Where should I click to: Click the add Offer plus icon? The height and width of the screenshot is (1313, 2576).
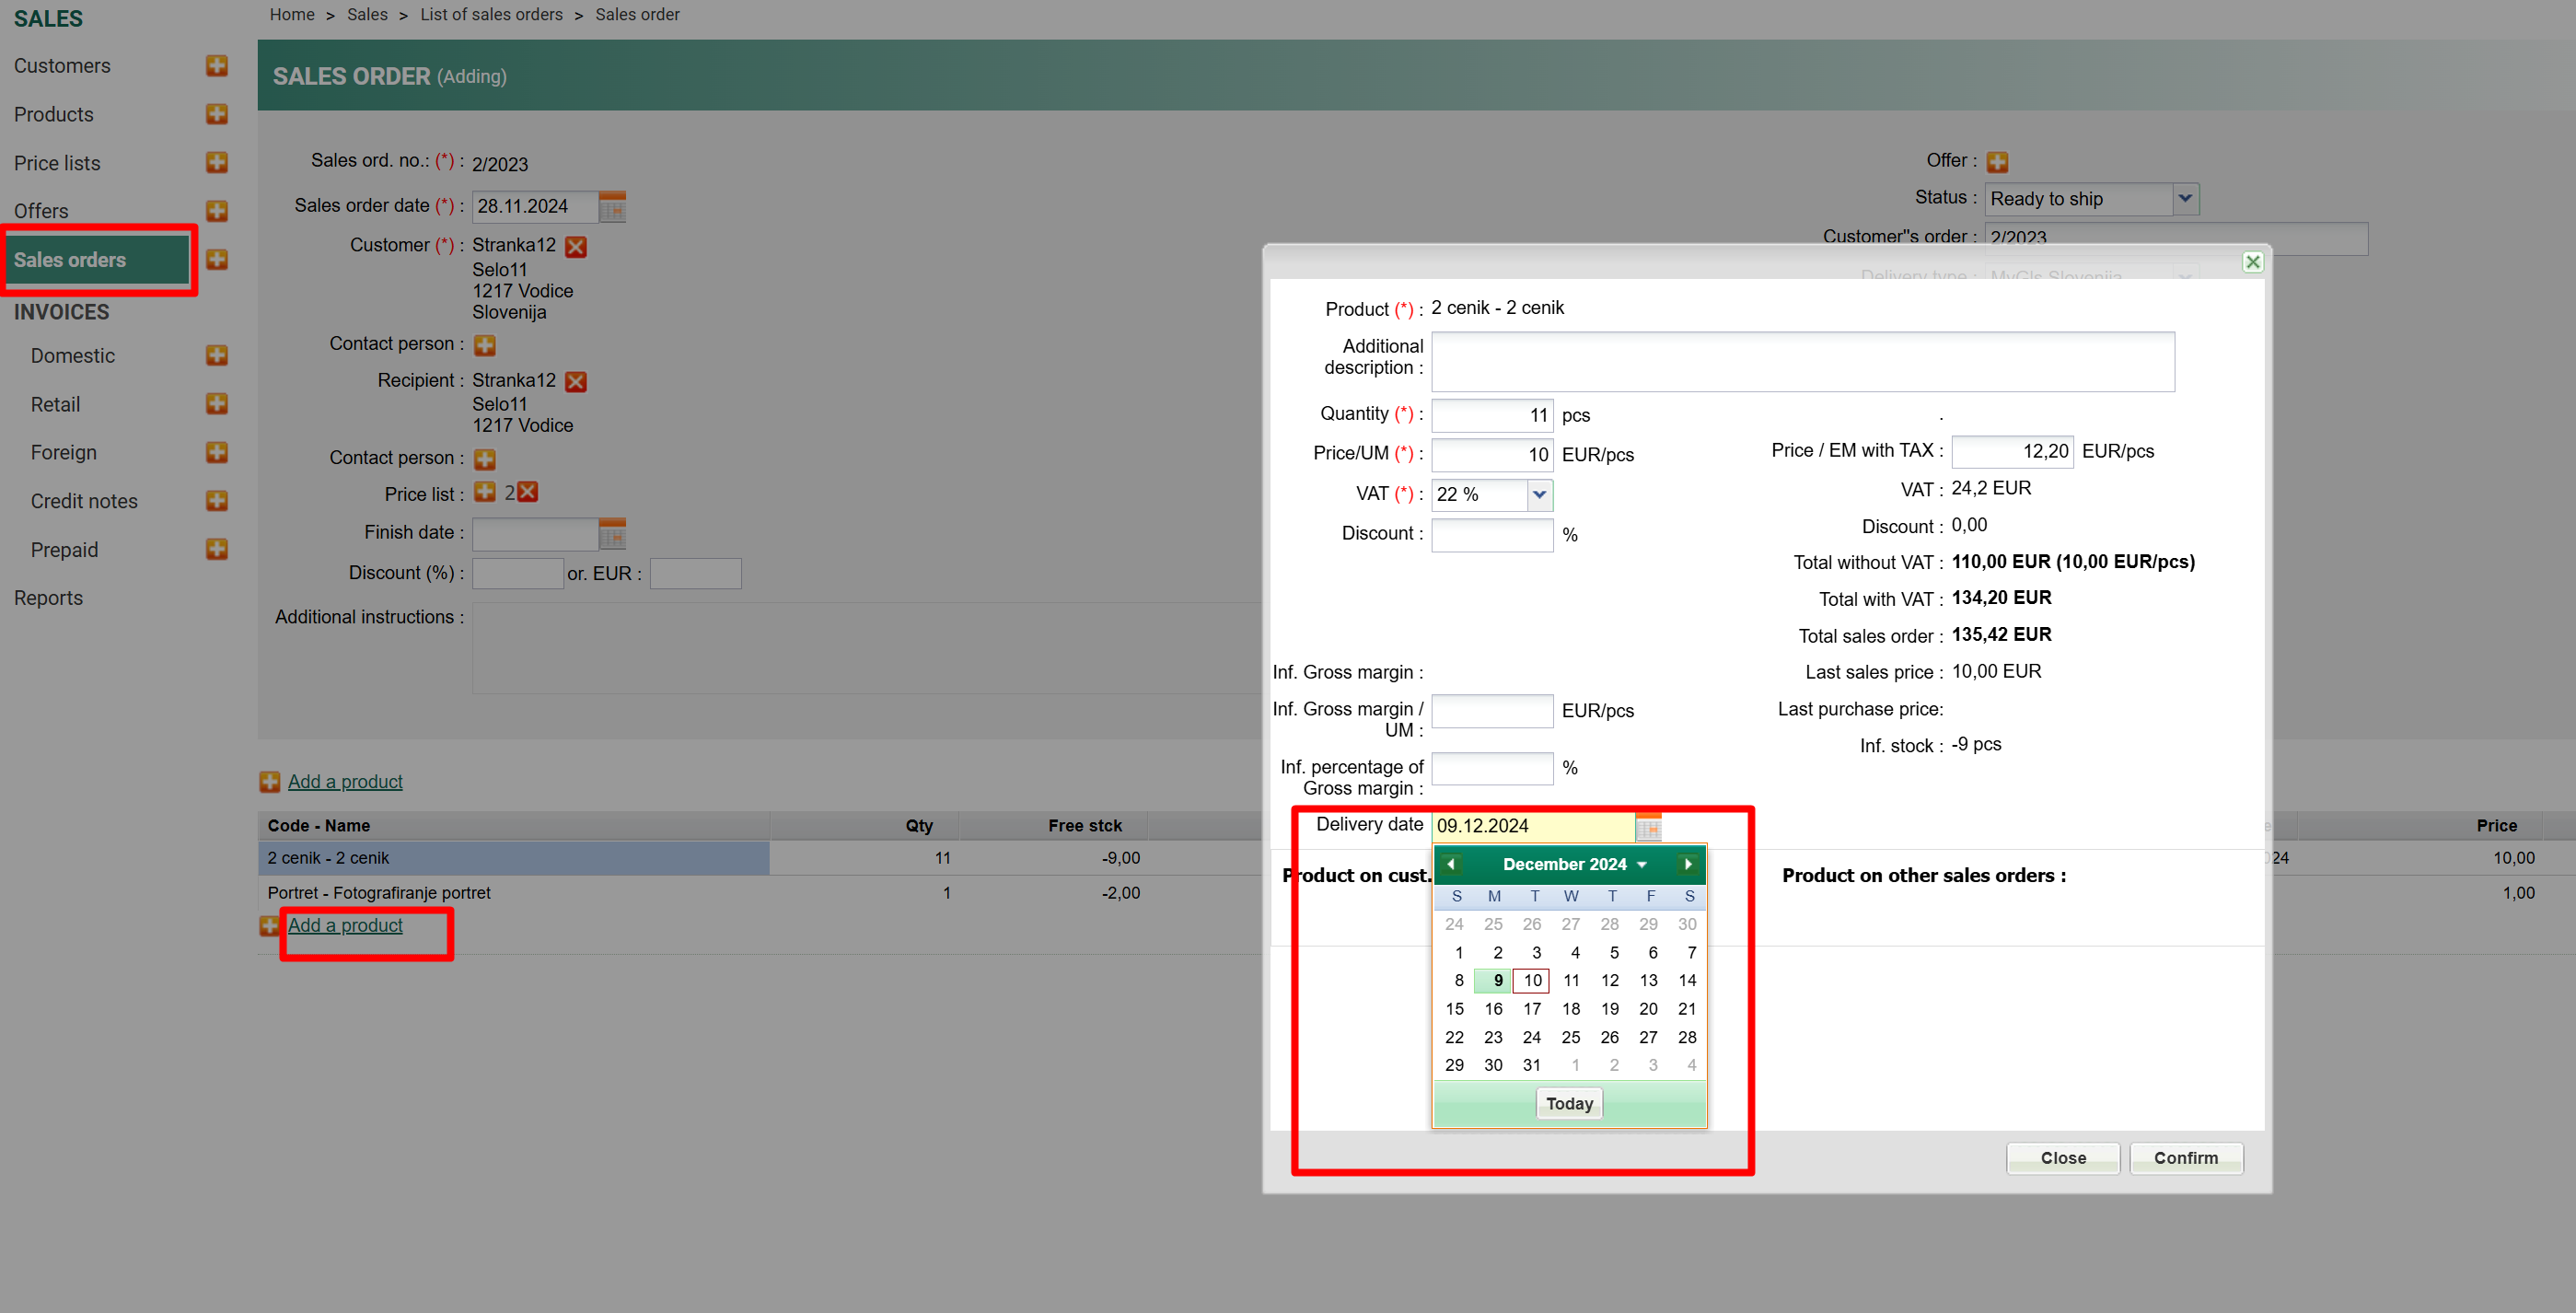tap(1997, 162)
